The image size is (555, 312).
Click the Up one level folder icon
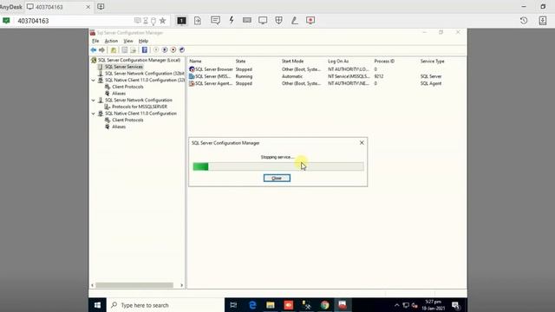click(114, 50)
